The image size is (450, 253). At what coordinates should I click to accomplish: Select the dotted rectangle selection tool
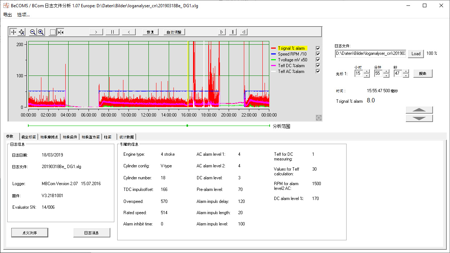tap(53, 32)
